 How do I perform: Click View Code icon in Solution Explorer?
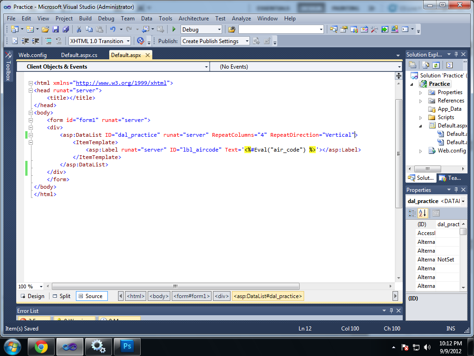tap(449, 65)
